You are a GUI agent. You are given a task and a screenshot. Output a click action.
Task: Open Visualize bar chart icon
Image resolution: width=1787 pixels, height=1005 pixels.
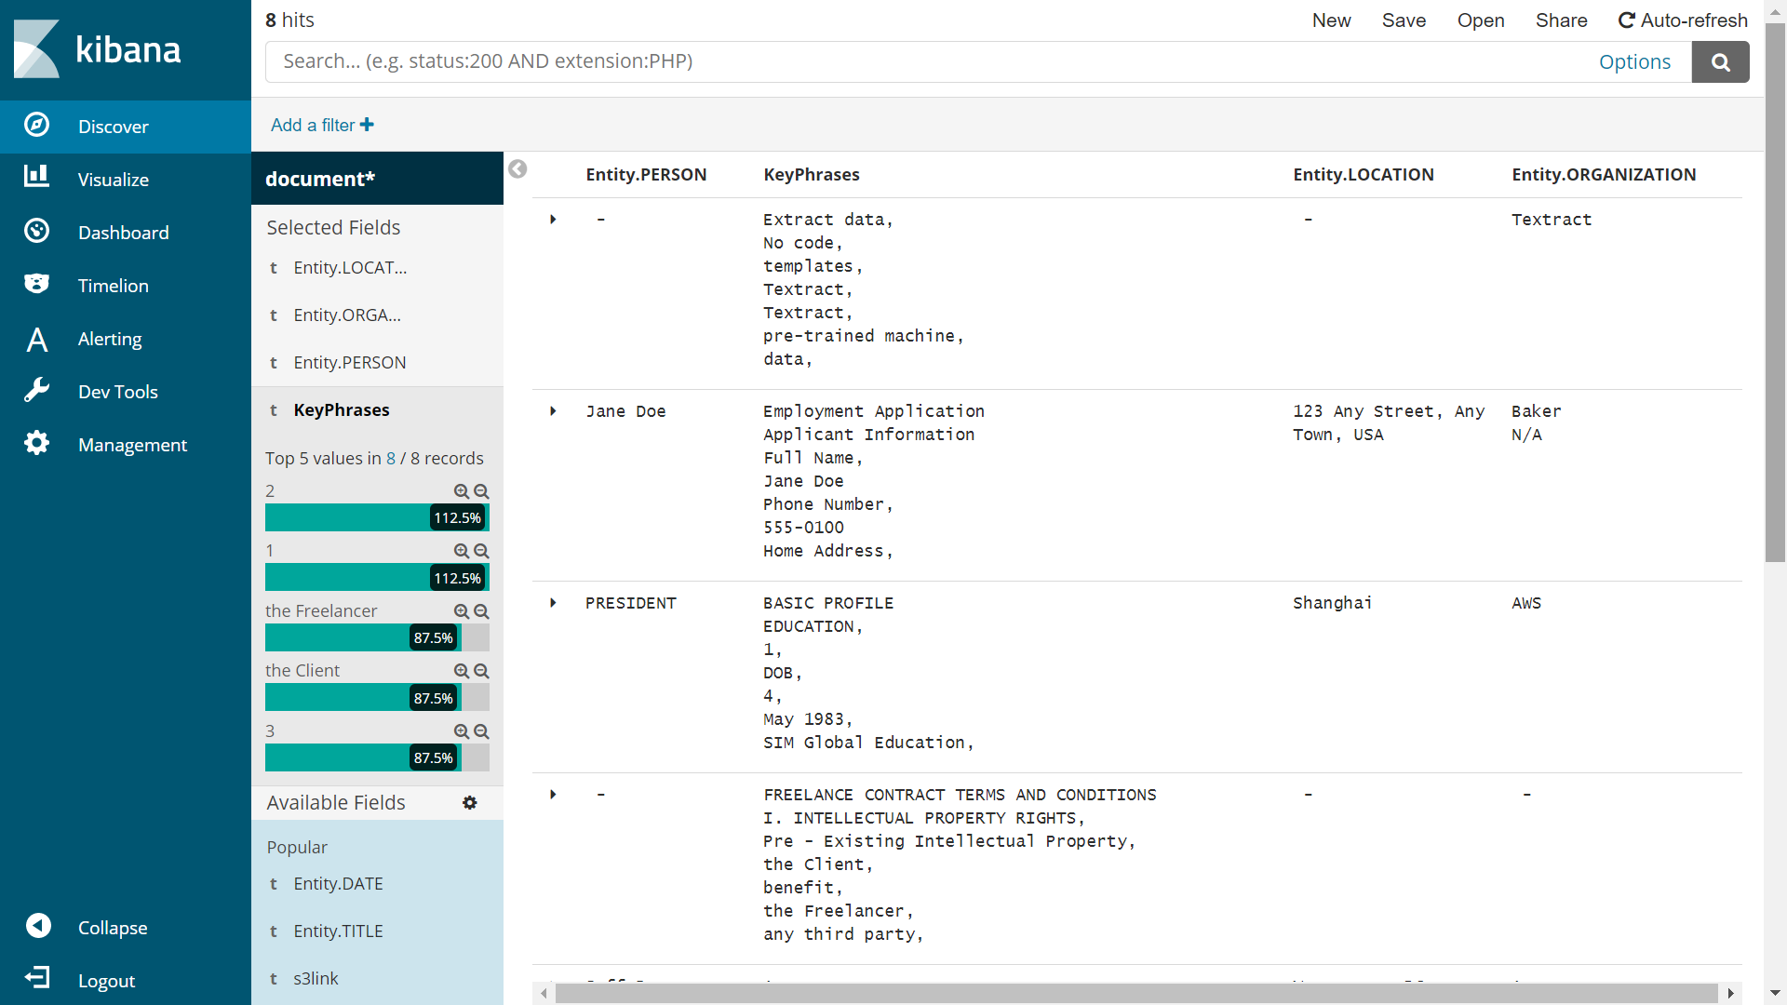pyautogui.click(x=37, y=177)
